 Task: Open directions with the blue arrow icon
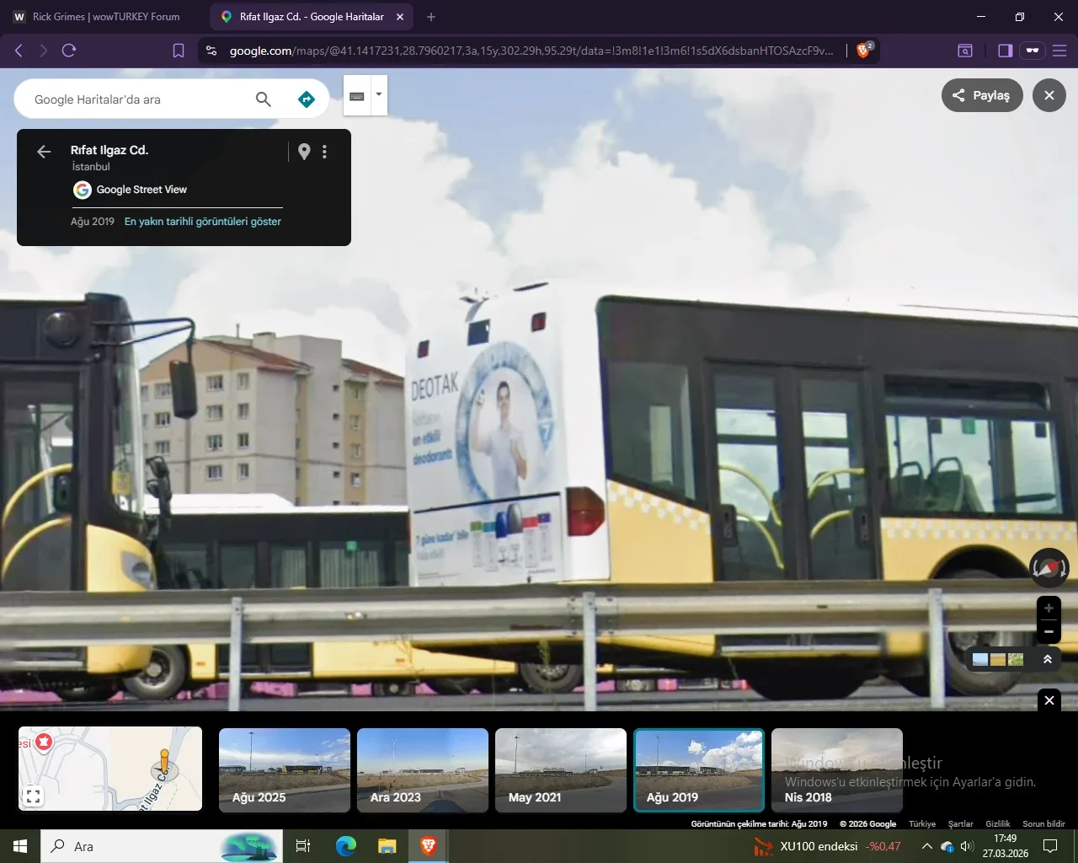click(307, 99)
